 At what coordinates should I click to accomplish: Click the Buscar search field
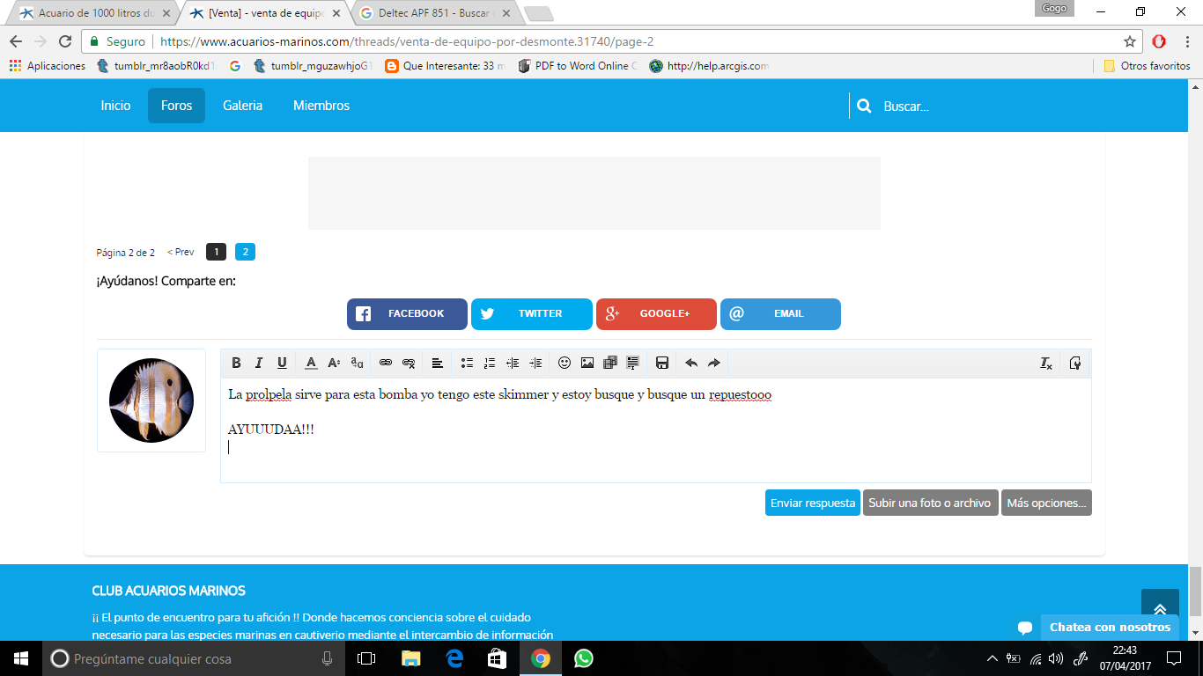(978, 106)
